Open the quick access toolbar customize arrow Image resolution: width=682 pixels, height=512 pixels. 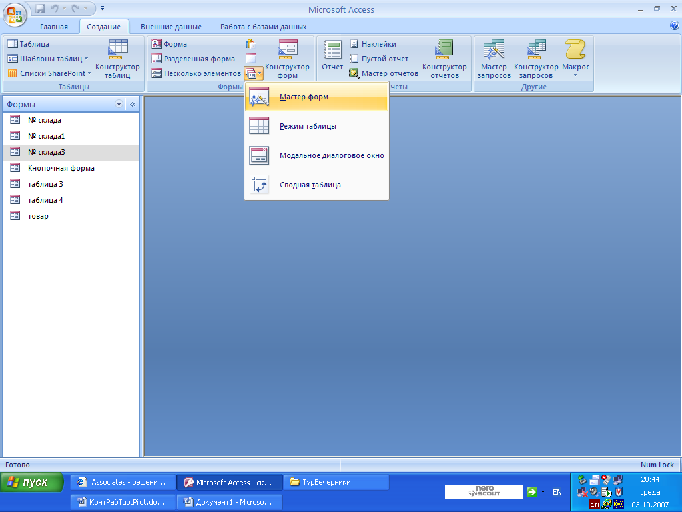click(102, 8)
